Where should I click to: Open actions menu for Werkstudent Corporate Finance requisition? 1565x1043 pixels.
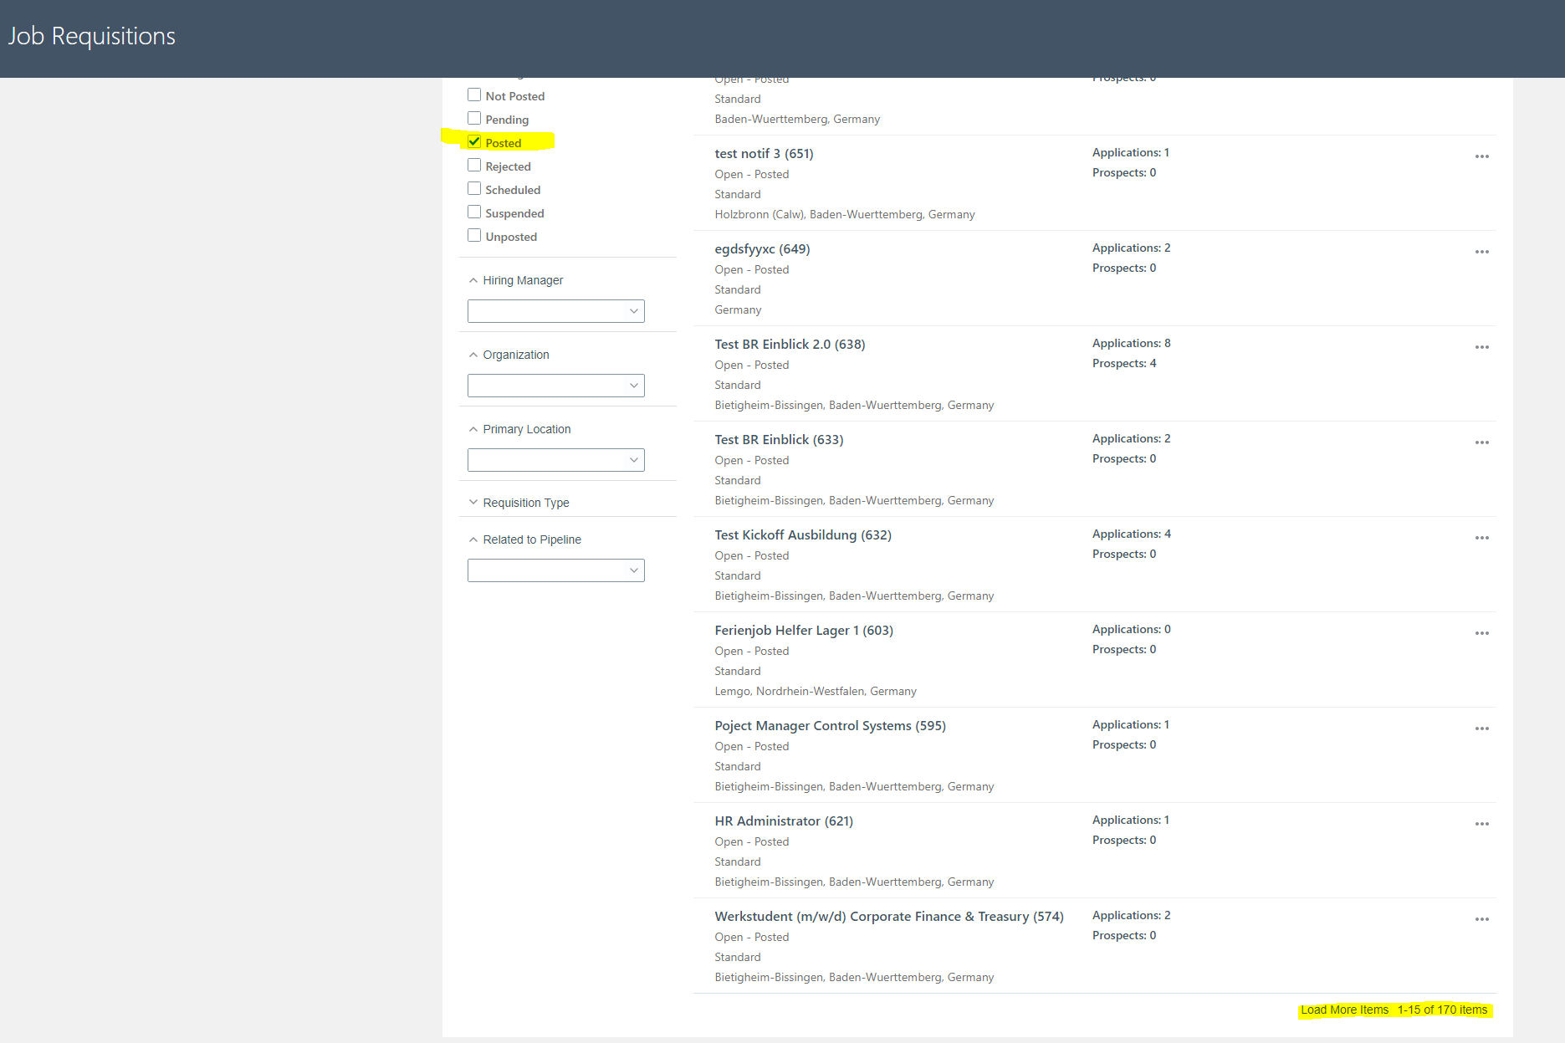(x=1481, y=919)
